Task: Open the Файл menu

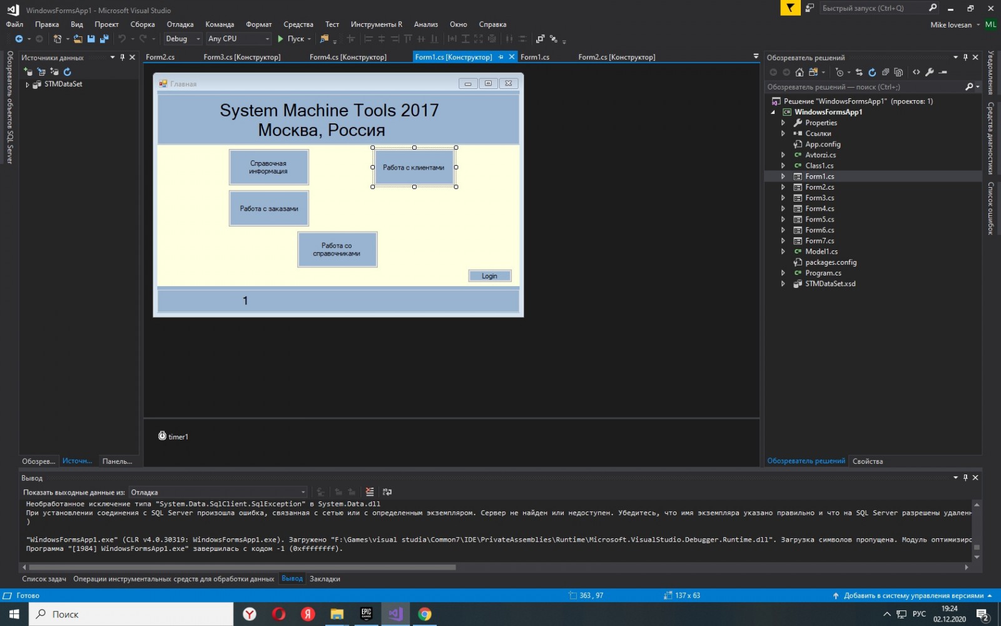Action: click(14, 24)
